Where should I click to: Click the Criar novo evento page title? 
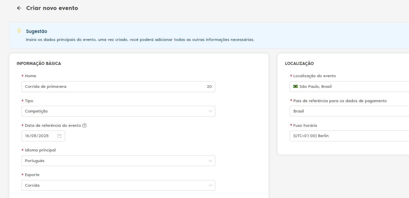[x=52, y=8]
